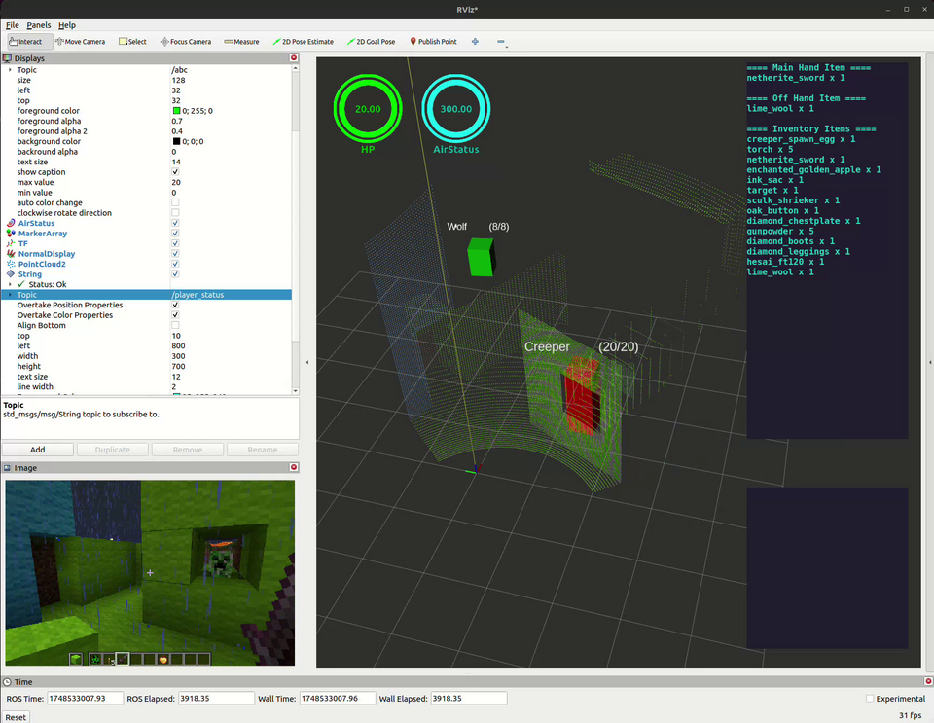Select the Interact tool

click(26, 42)
